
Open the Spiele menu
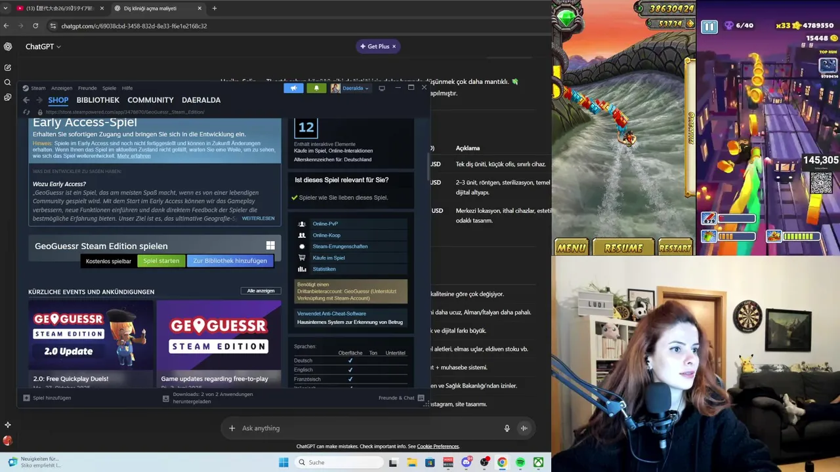109,88
